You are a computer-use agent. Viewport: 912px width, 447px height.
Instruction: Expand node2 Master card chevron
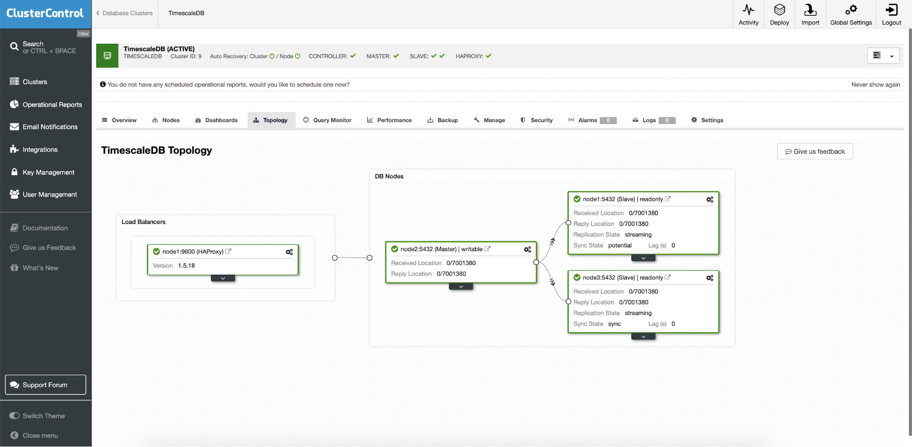461,287
